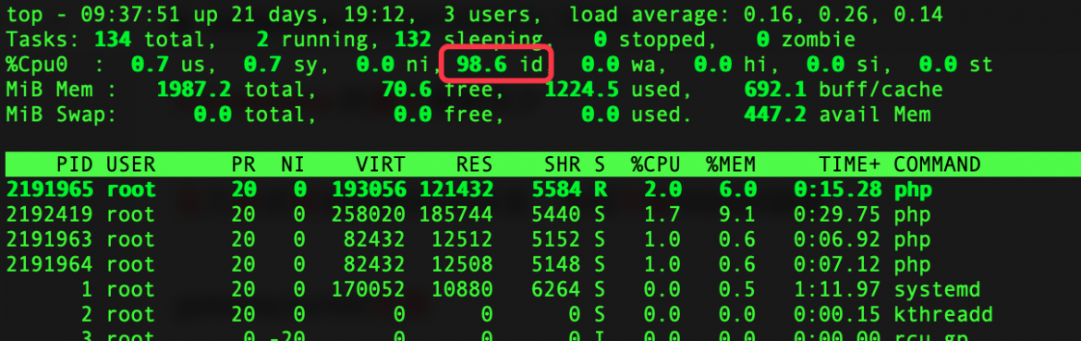Click the %MEM column header
Viewport: 1081px width, 341px height.
coord(730,164)
